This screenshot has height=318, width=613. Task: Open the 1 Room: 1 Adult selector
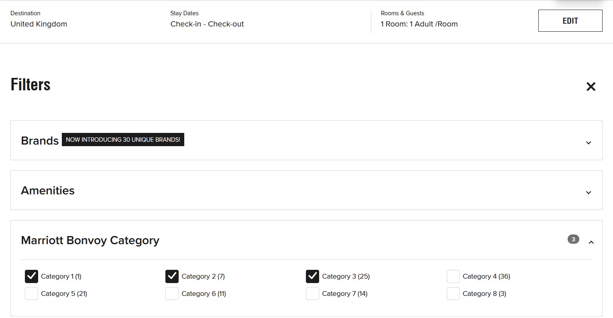419,24
